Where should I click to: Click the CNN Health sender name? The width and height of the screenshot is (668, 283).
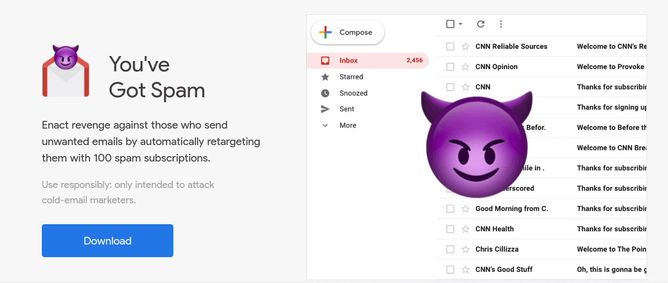pyautogui.click(x=495, y=229)
